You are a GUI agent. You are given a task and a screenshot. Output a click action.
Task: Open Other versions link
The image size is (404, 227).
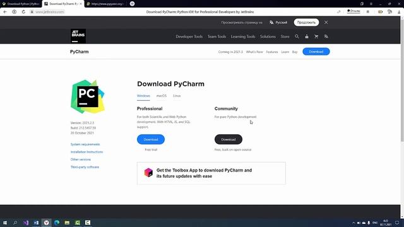click(81, 160)
